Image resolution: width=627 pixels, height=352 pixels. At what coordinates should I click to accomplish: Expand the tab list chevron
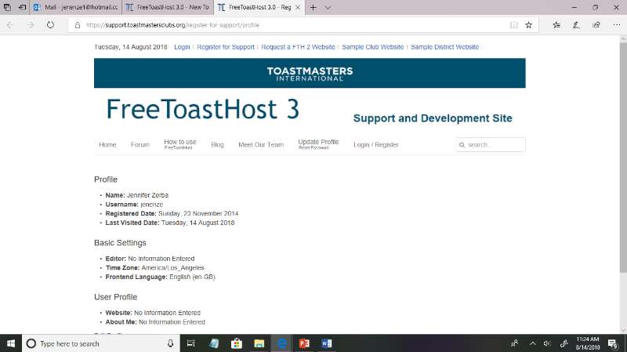pyautogui.click(x=328, y=7)
